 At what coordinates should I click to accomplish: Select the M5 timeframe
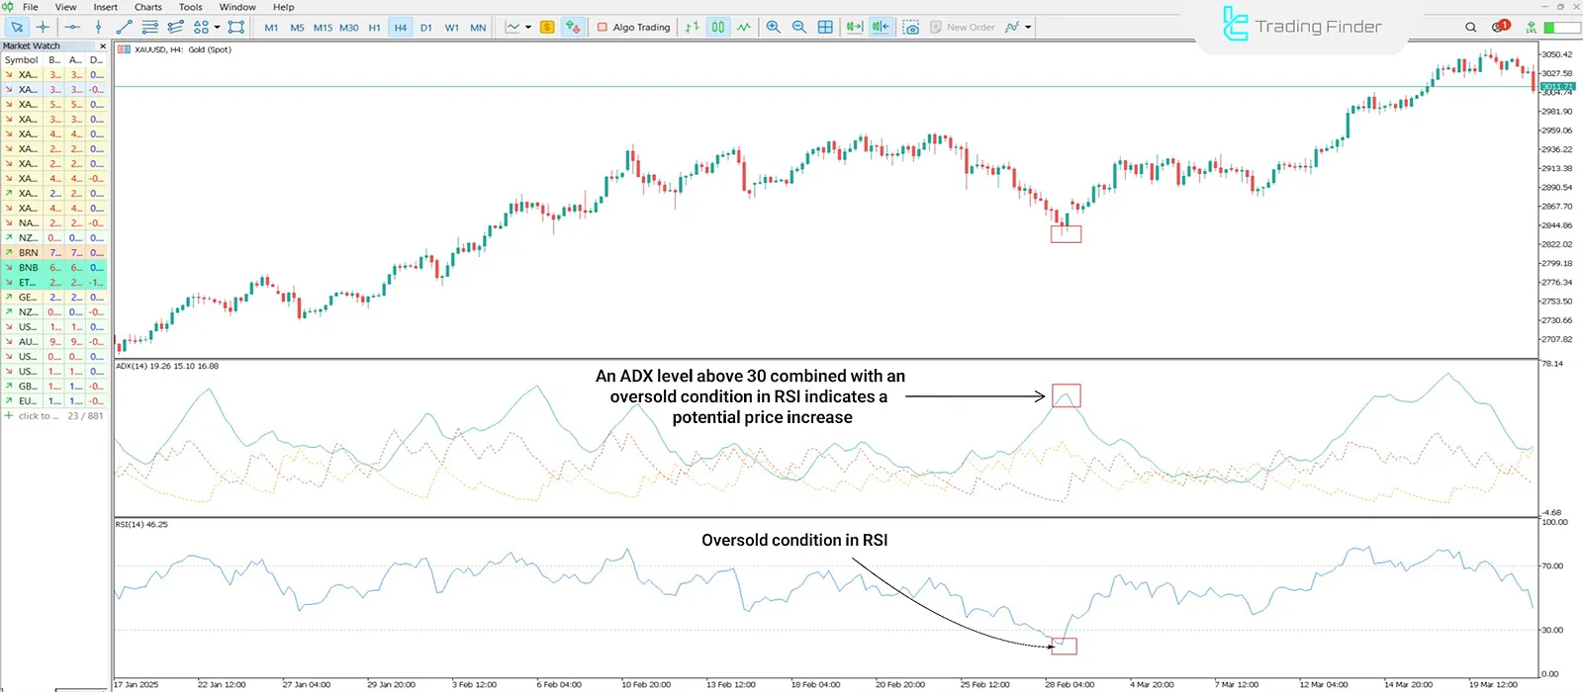[297, 28]
